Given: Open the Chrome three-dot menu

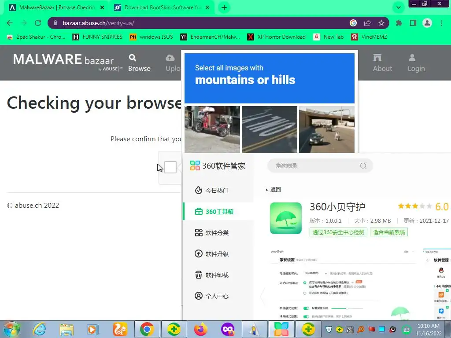Looking at the screenshot, I should pyautogui.click(x=441, y=23).
